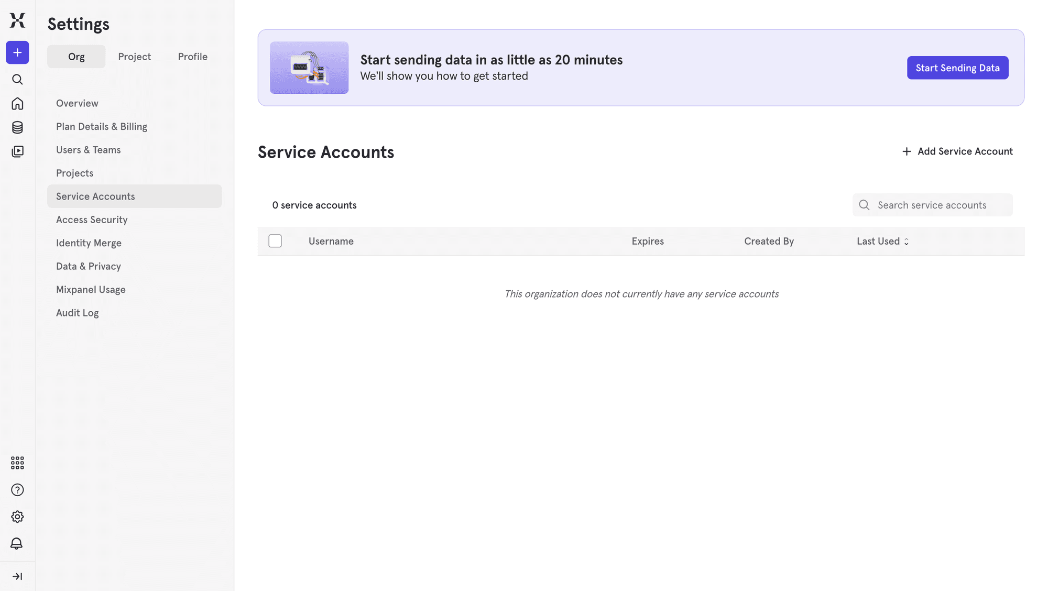Screen dimensions: 1048x591
Task: Open the apps grid icon
Action: tap(17, 463)
